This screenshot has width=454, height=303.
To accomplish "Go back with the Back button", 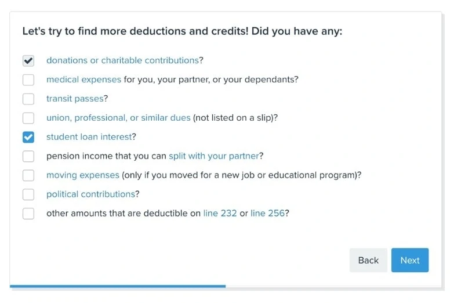I will click(x=368, y=260).
